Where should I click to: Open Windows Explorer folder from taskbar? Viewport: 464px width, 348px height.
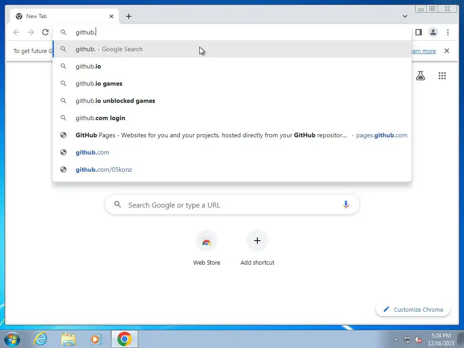(68, 339)
